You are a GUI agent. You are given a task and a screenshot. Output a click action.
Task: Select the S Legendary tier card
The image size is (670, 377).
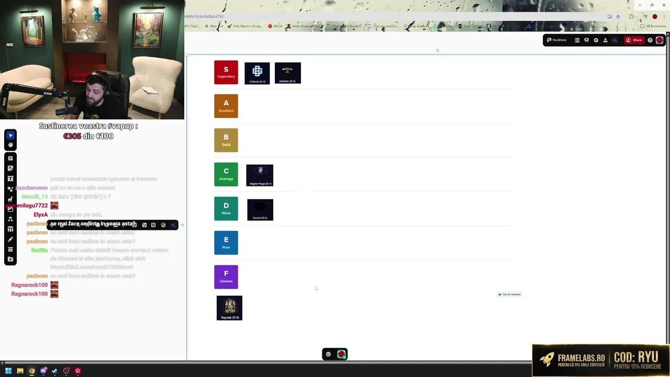click(x=226, y=72)
